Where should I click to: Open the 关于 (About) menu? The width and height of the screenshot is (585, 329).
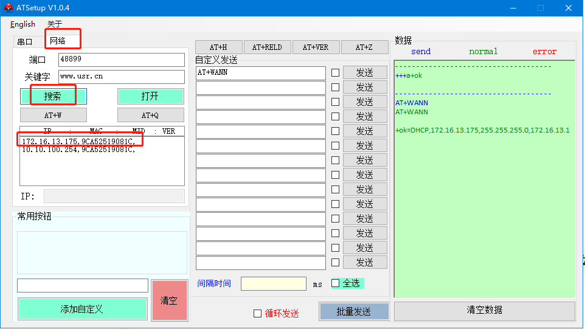click(55, 24)
